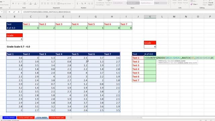Select column K header
This screenshot has height=121, width=215.
(x=150, y=16)
